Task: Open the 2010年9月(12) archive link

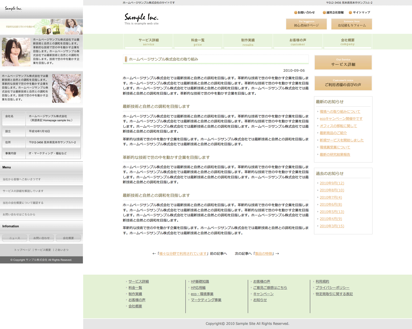Action: (332, 183)
